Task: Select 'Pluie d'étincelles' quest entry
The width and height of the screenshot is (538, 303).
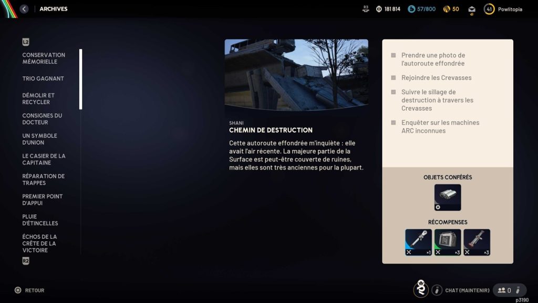Action: (40, 220)
